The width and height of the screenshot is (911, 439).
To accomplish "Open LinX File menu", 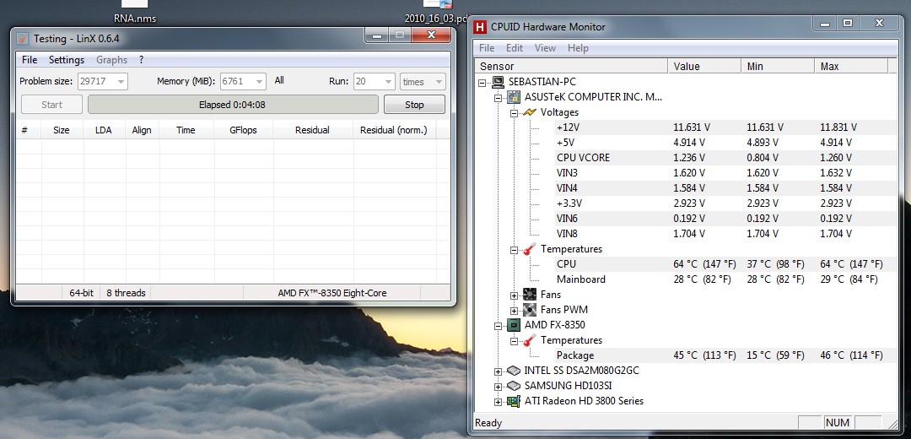I will pos(29,60).
